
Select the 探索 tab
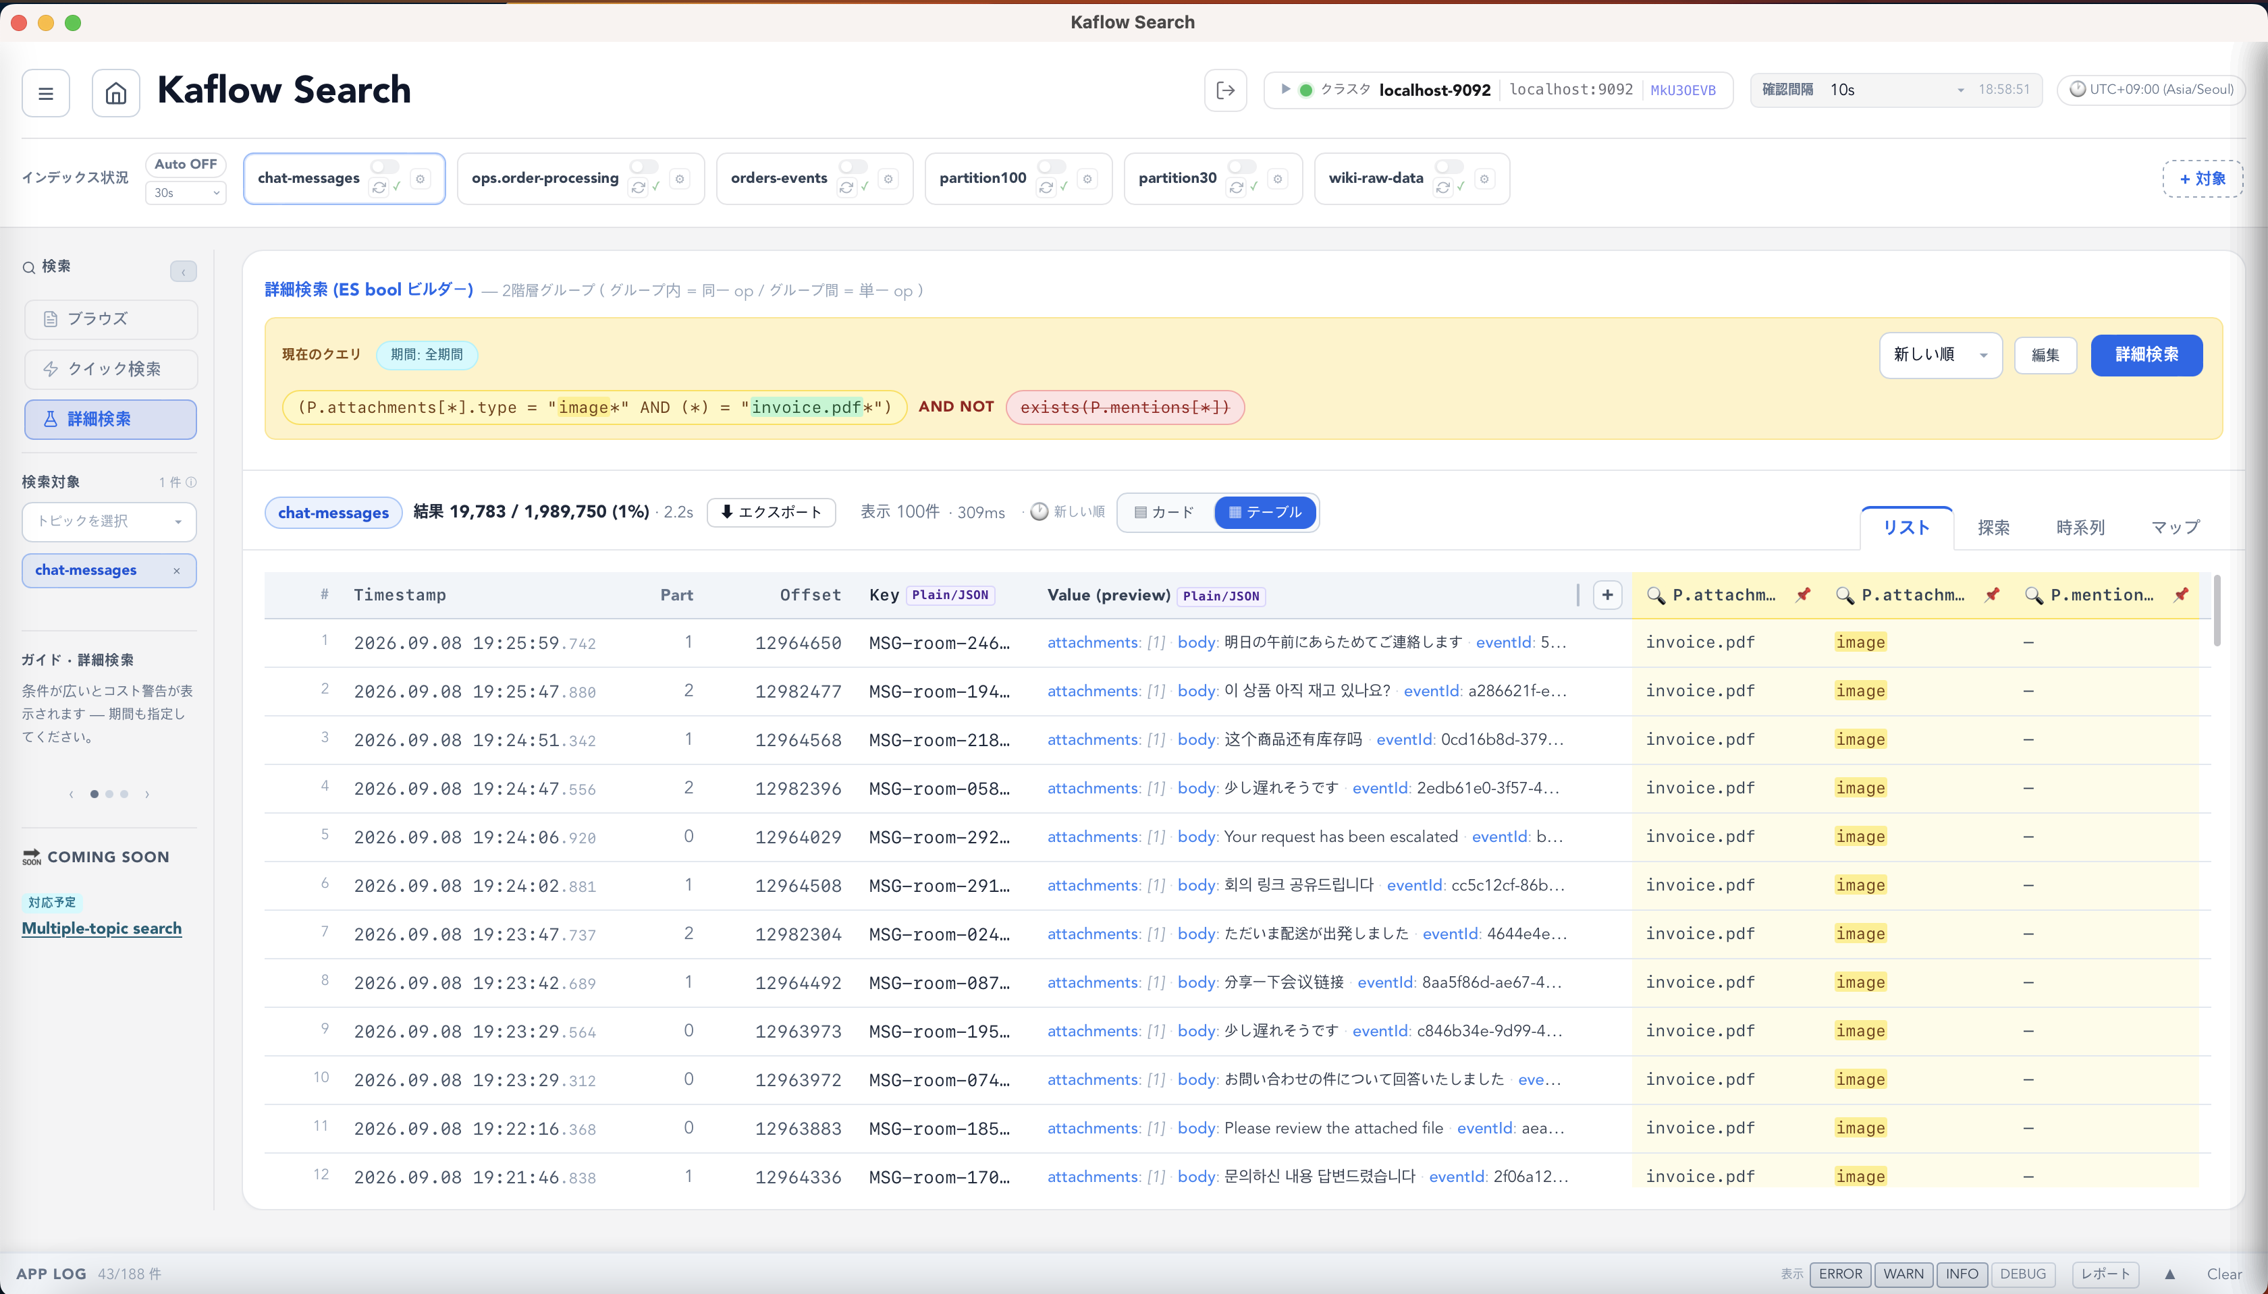(x=1993, y=528)
